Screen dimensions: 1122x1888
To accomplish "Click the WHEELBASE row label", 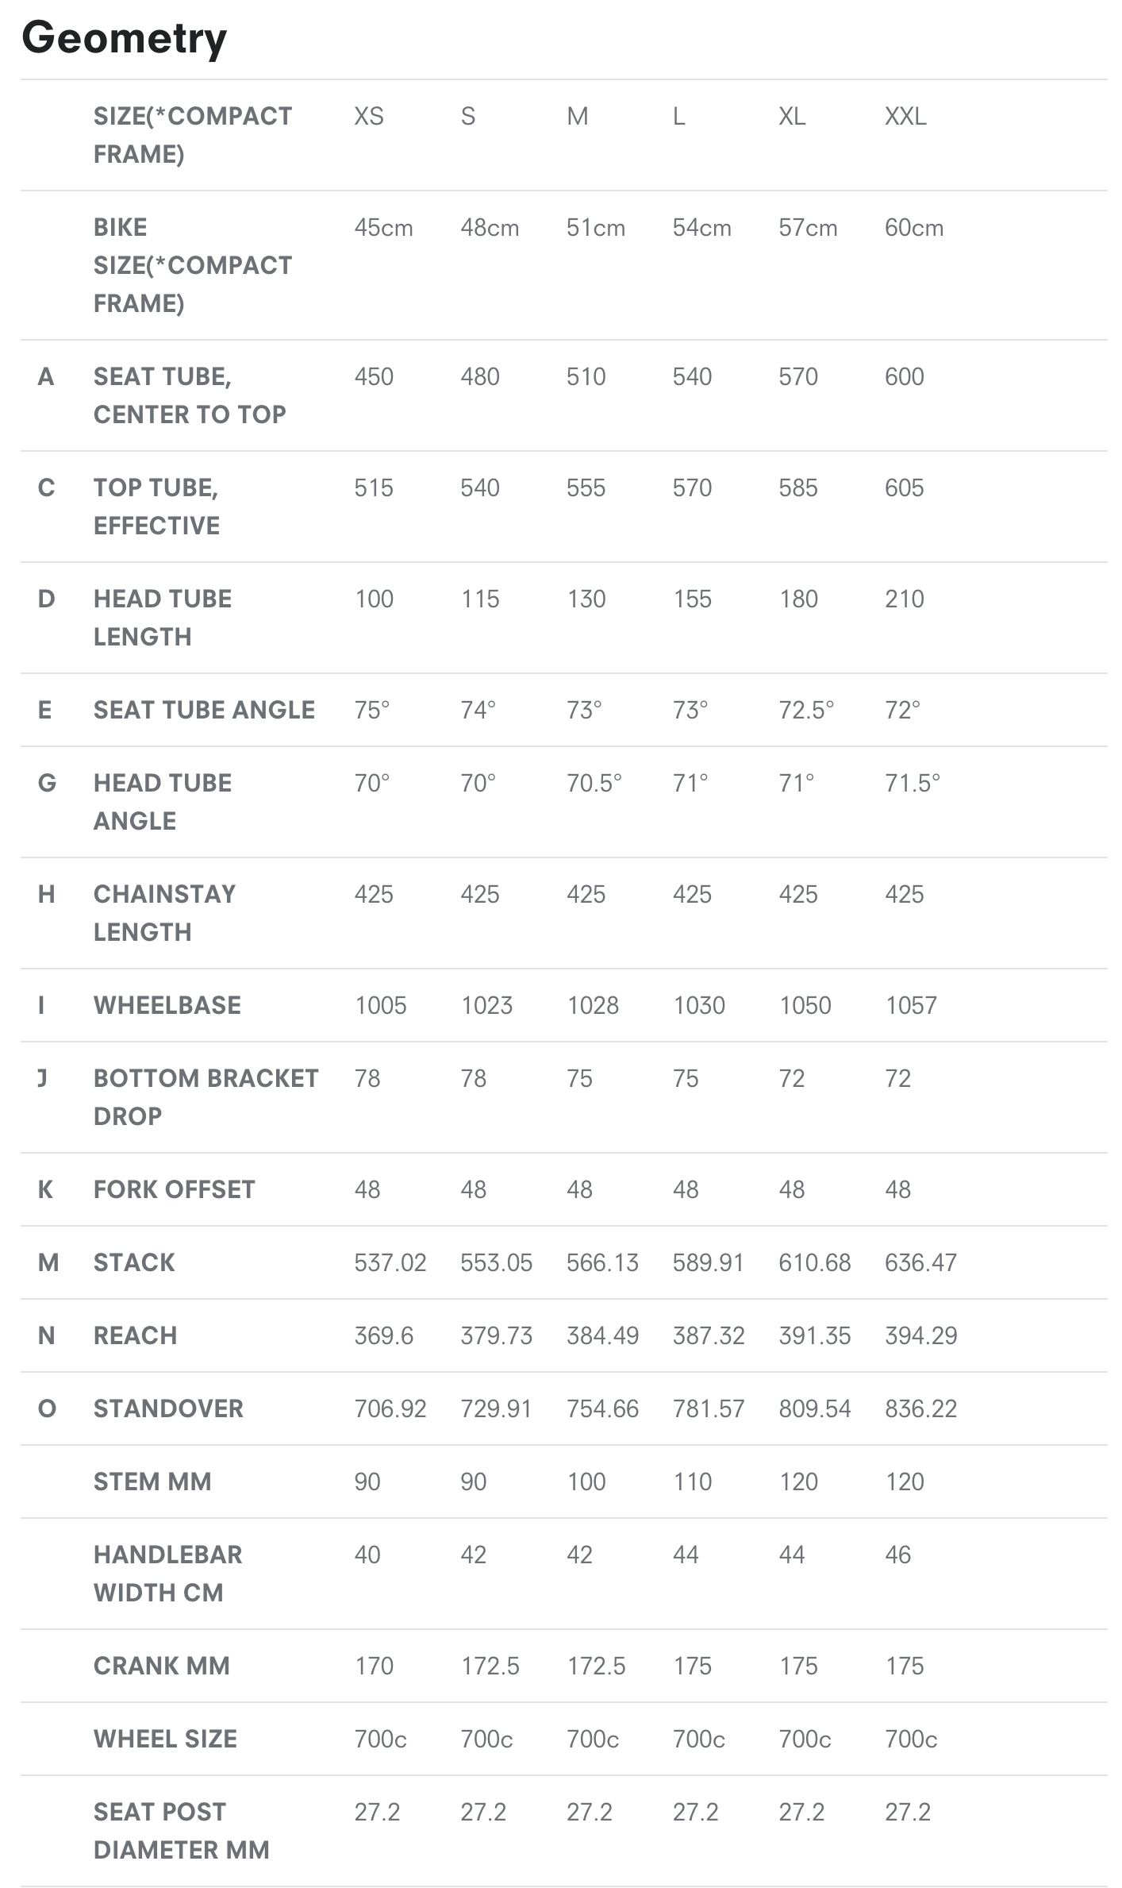I will click(167, 1005).
